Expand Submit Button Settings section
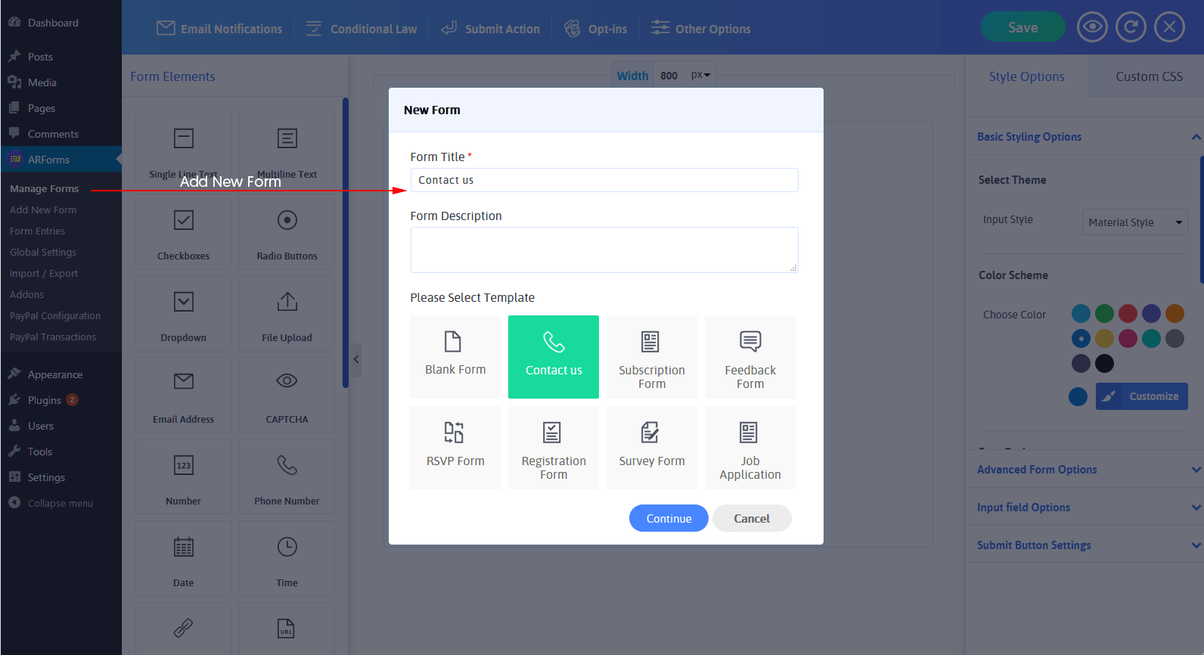 pyautogui.click(x=1085, y=545)
